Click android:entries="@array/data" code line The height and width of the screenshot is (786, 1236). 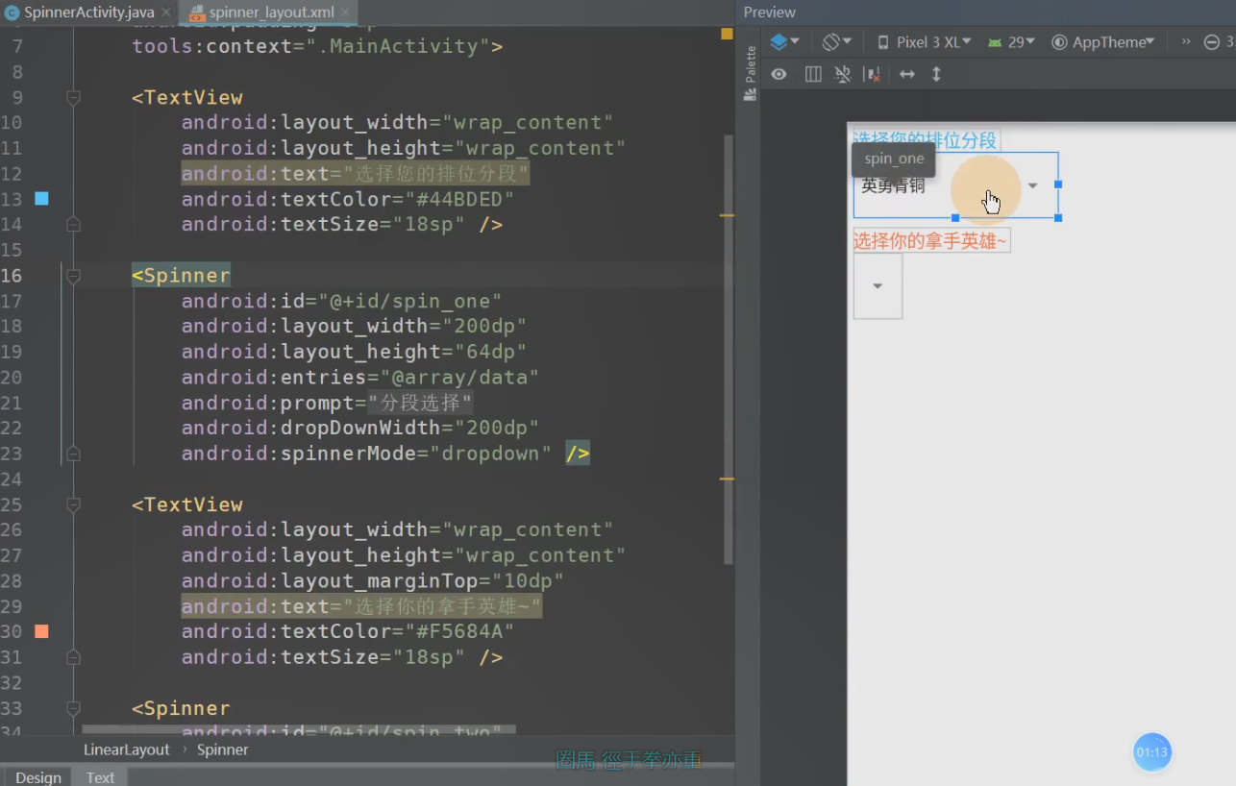pyautogui.click(x=359, y=377)
